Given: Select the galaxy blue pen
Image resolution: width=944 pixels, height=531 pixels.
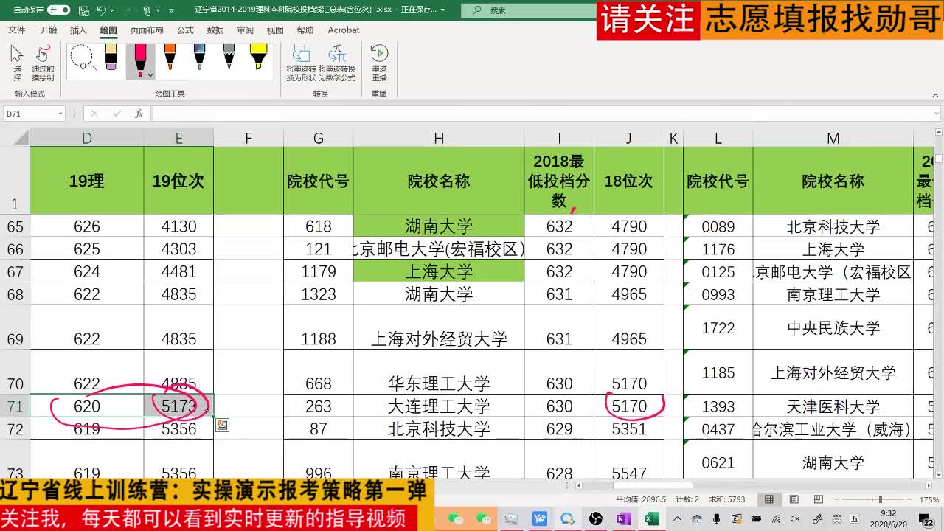Looking at the screenshot, I should click(x=199, y=57).
